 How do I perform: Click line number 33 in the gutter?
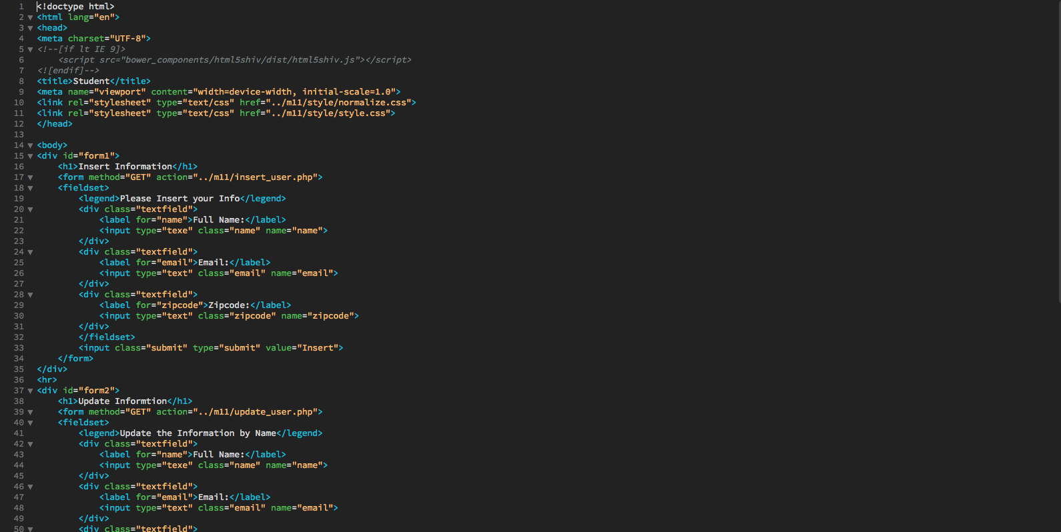click(19, 348)
